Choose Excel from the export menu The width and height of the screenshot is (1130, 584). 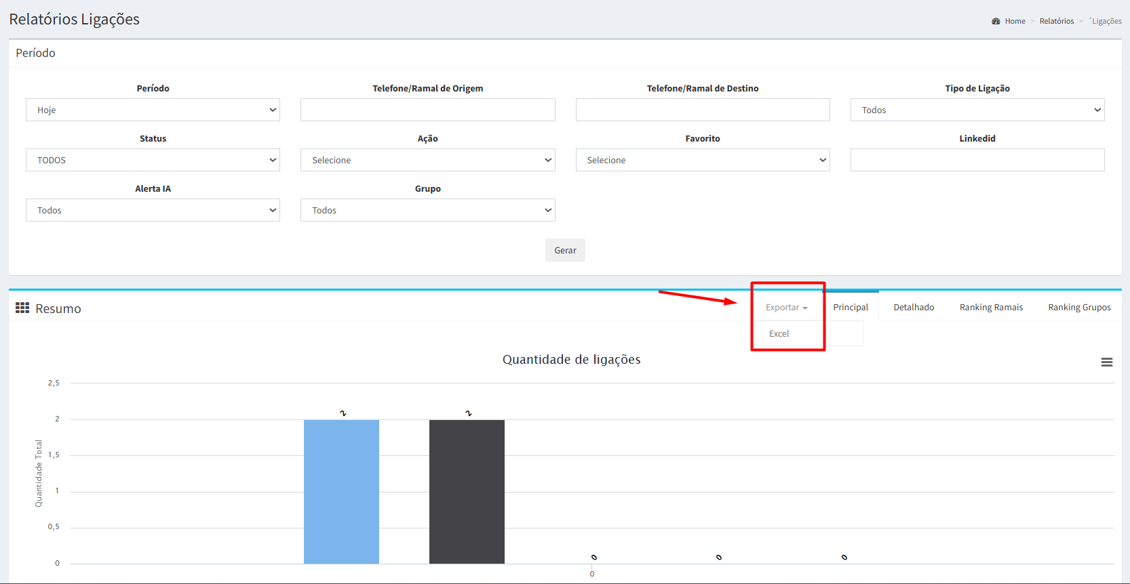(779, 334)
